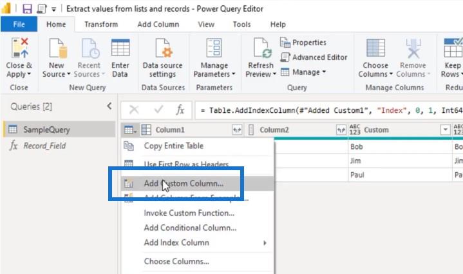
Task: Open the Recent Sources icon
Action: 90,48
